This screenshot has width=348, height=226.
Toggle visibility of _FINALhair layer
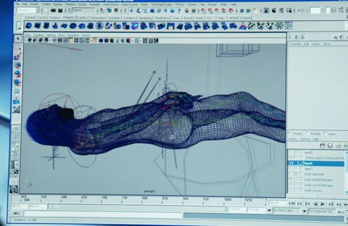(291, 158)
